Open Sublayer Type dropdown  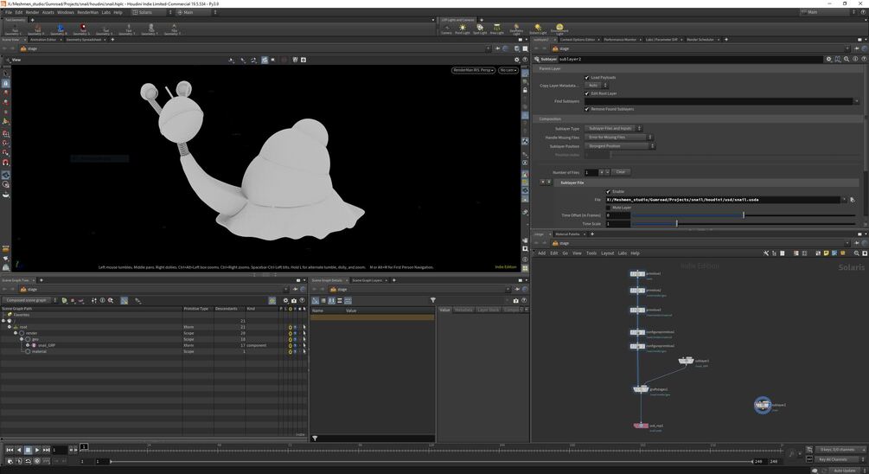pyautogui.click(x=613, y=129)
